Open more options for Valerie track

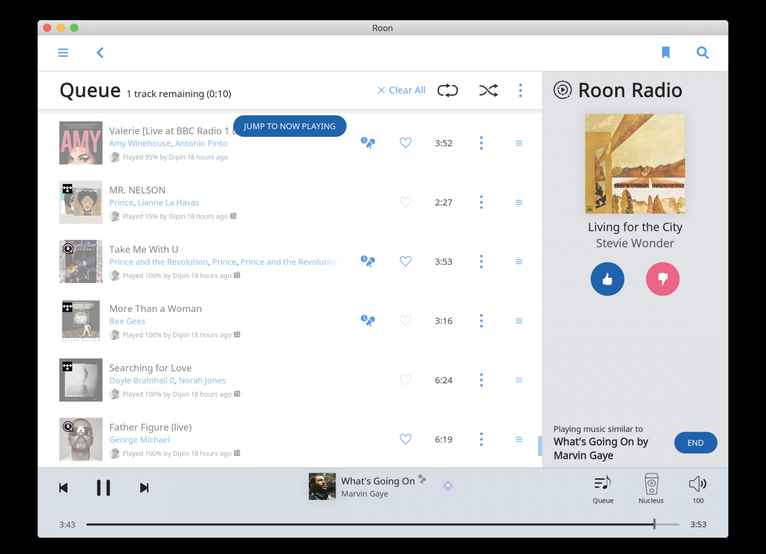click(481, 143)
